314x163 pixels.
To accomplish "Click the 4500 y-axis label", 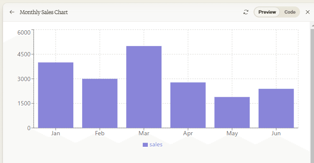I will point(24,54).
